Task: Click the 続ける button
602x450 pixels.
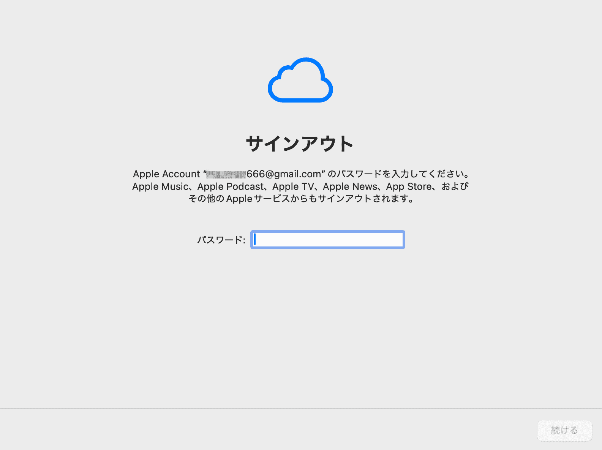Action: click(x=564, y=430)
